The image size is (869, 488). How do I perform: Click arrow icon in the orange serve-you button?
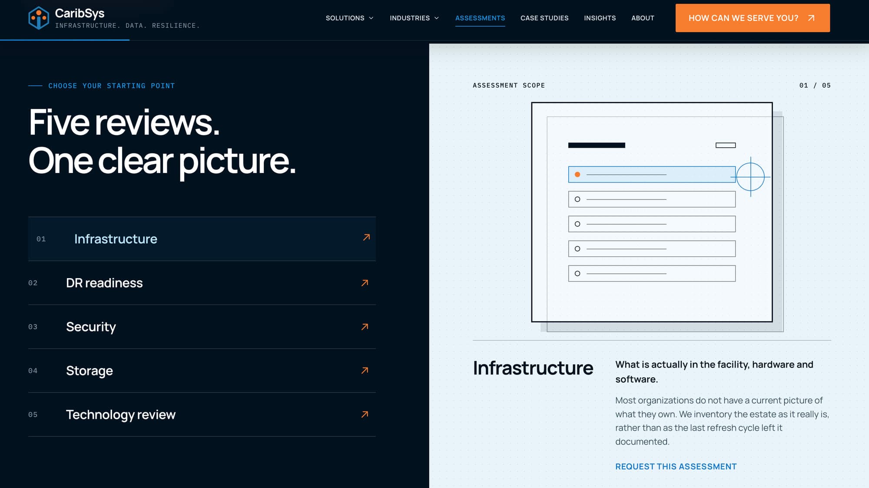click(x=811, y=18)
